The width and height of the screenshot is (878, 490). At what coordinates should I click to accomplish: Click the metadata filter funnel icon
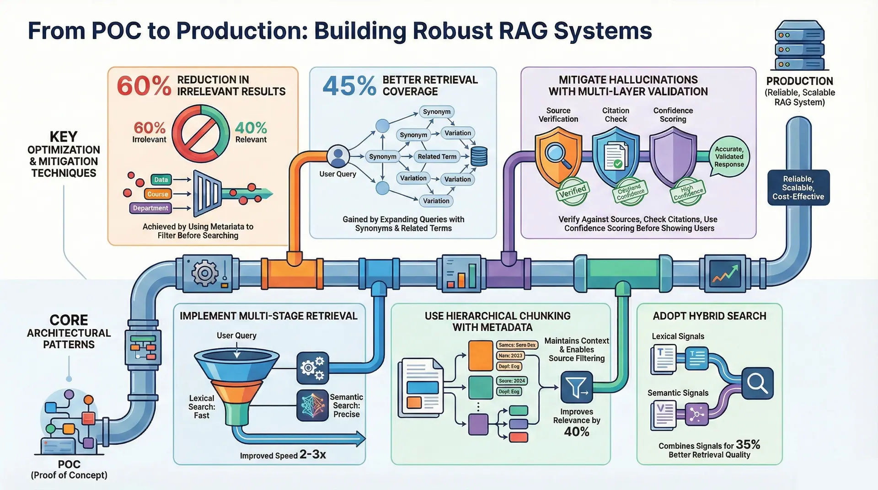(x=208, y=194)
